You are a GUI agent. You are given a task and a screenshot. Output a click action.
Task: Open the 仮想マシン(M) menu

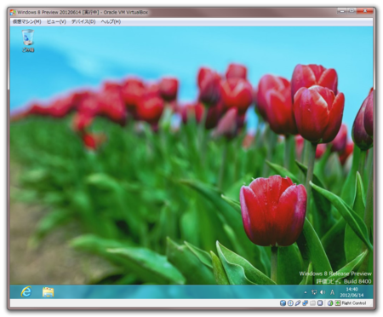pos(27,22)
